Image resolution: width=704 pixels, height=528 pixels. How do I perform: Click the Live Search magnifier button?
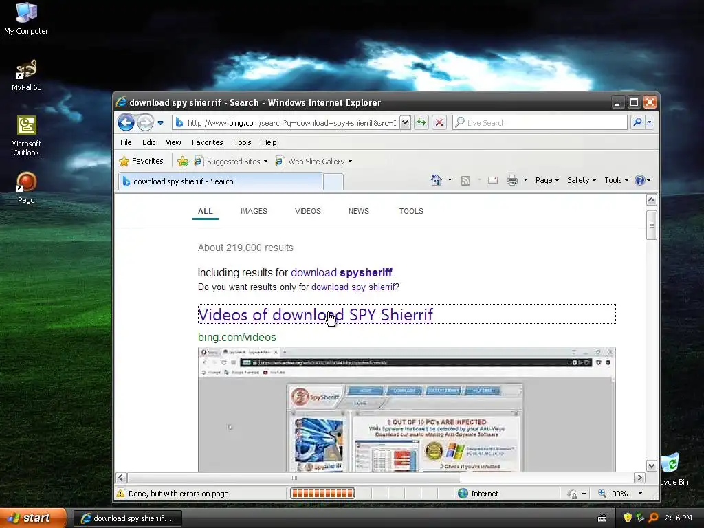(637, 122)
